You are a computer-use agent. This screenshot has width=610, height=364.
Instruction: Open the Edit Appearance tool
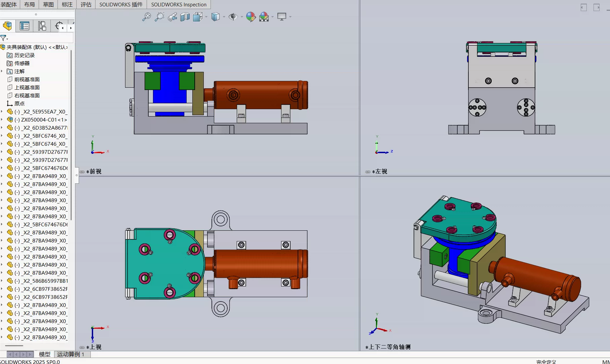(251, 16)
